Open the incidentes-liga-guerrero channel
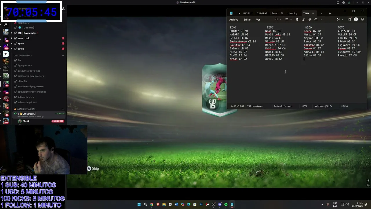Viewport: 371px width, 209px height. pos(31,76)
